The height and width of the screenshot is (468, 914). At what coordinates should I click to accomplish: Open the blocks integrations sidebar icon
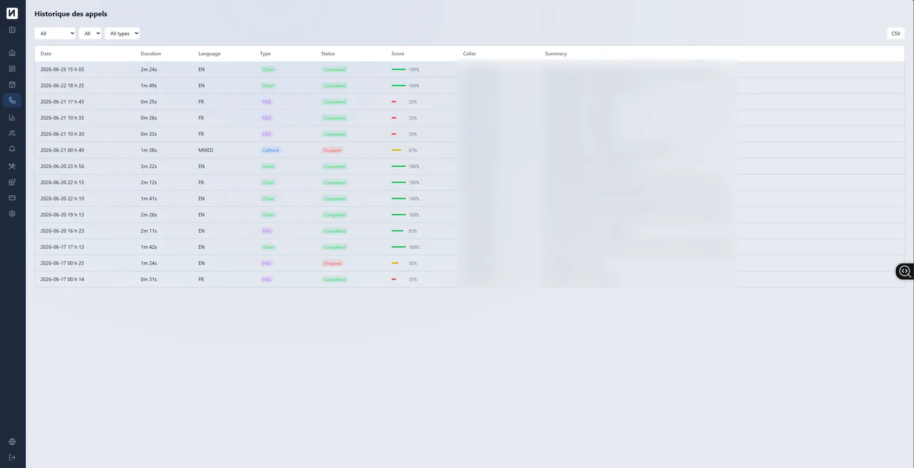[12, 182]
